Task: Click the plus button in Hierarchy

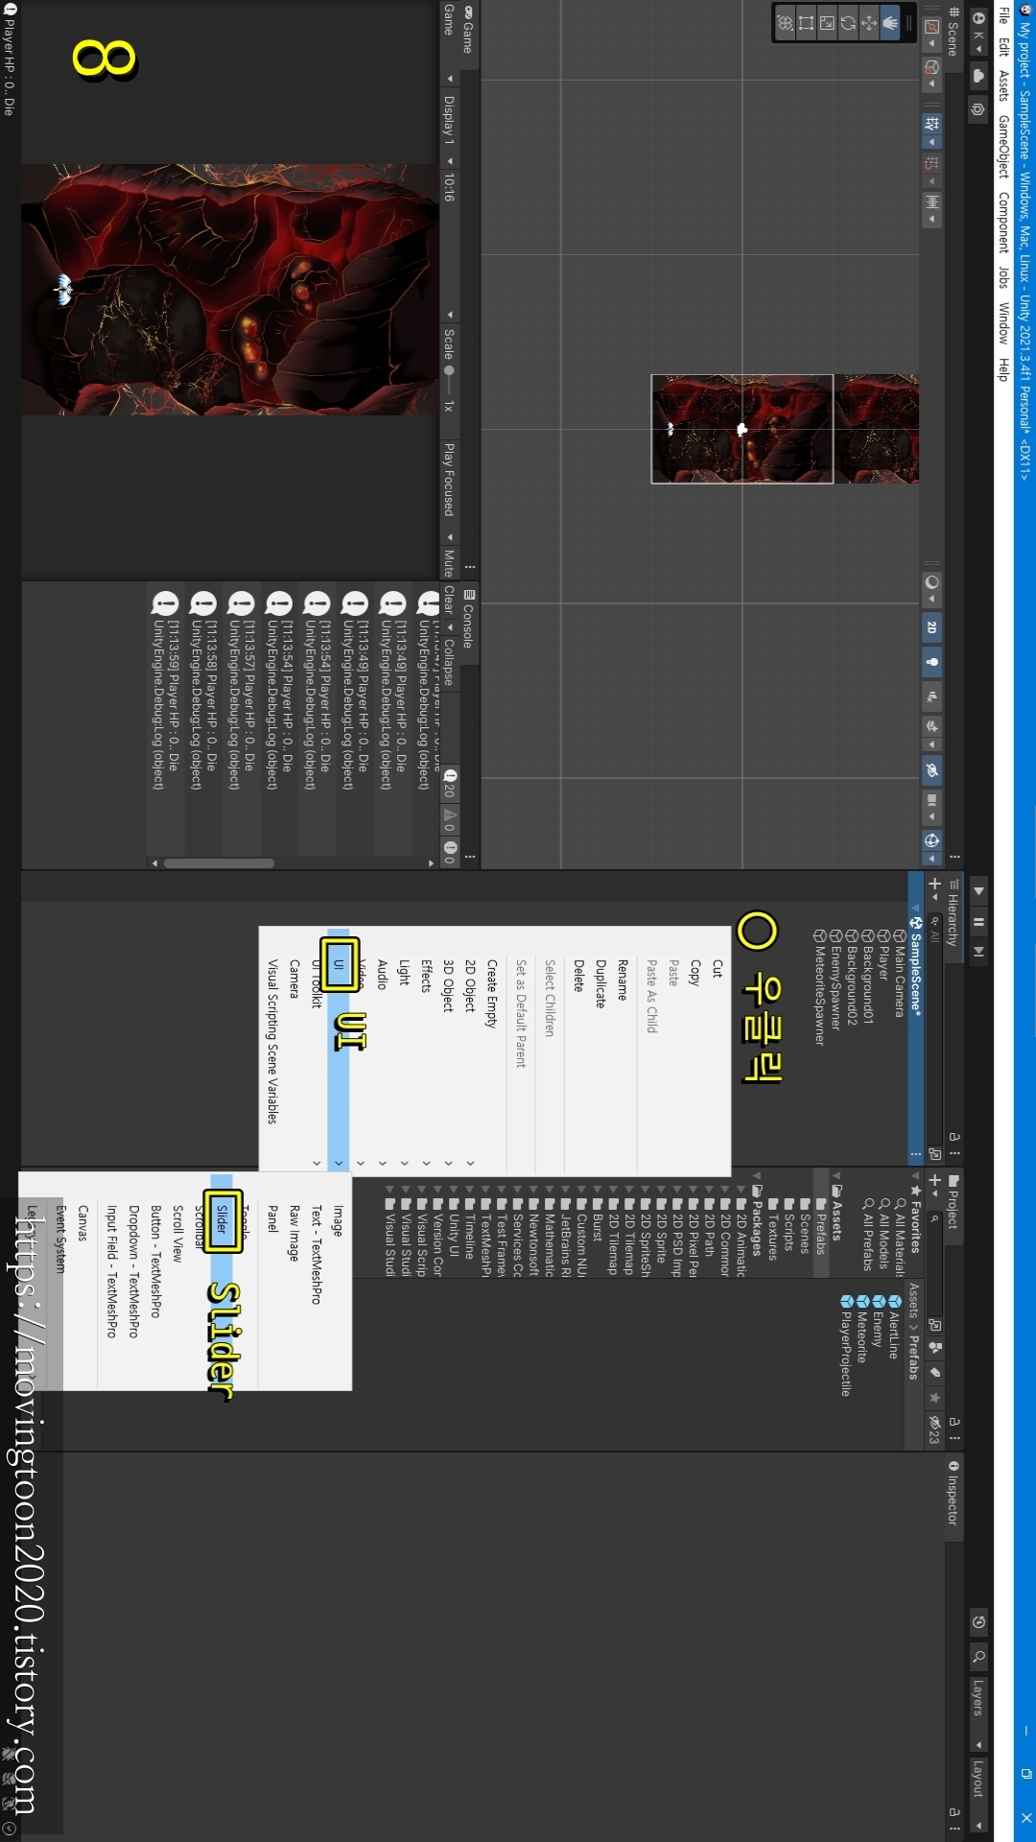Action: click(x=934, y=885)
